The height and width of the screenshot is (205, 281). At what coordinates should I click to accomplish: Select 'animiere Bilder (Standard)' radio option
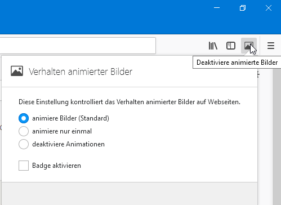pyautogui.click(x=24, y=118)
